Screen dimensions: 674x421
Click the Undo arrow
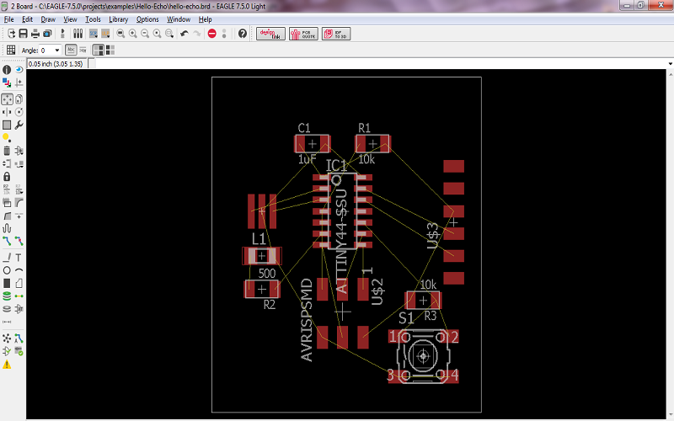click(185, 34)
